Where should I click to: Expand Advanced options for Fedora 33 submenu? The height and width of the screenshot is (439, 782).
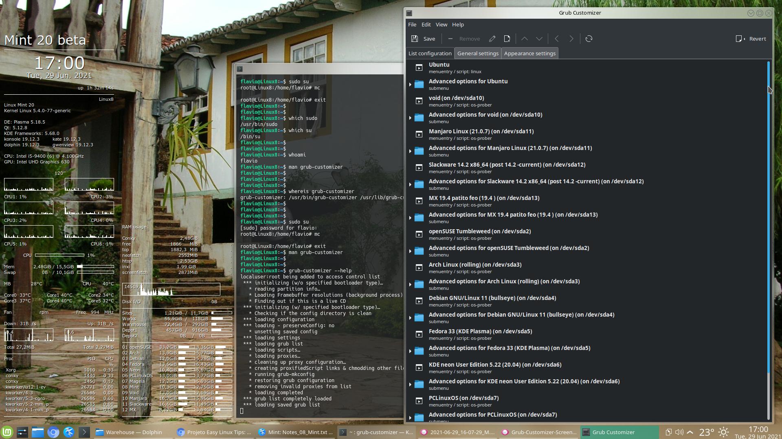click(410, 351)
